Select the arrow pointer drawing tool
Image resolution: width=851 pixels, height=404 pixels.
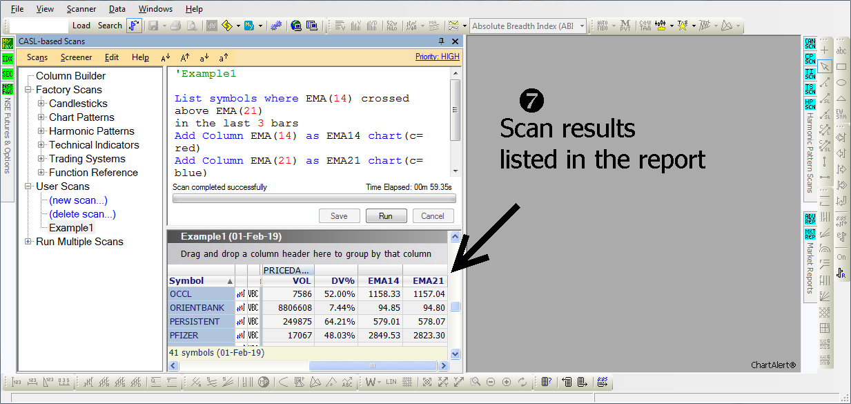pyautogui.click(x=824, y=66)
